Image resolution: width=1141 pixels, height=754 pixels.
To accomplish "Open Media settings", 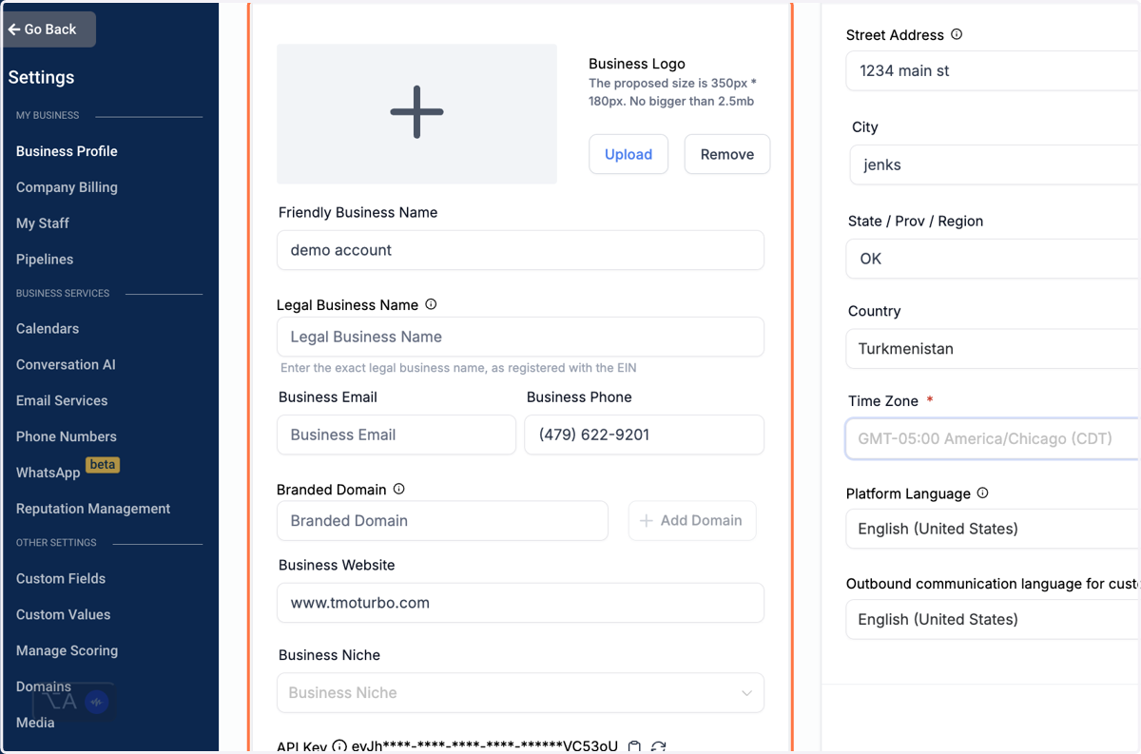I will (35, 723).
